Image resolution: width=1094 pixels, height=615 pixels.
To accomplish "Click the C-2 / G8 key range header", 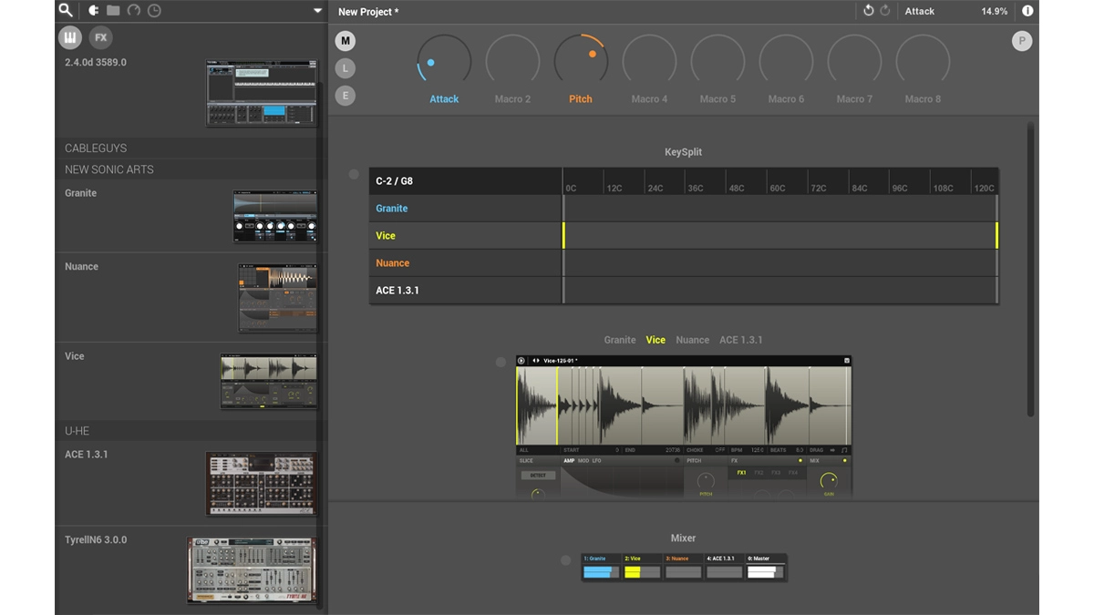I will 465,181.
